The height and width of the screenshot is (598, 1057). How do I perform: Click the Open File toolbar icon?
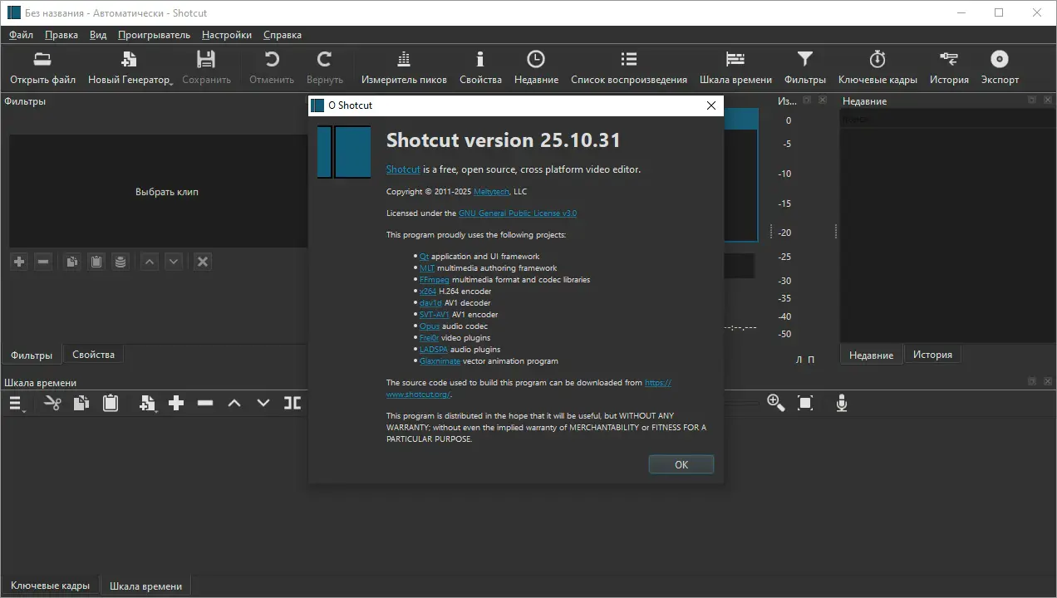(x=42, y=59)
